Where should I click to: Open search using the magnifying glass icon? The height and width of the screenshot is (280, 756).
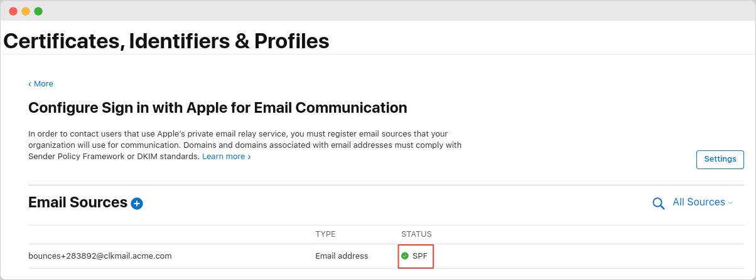658,203
